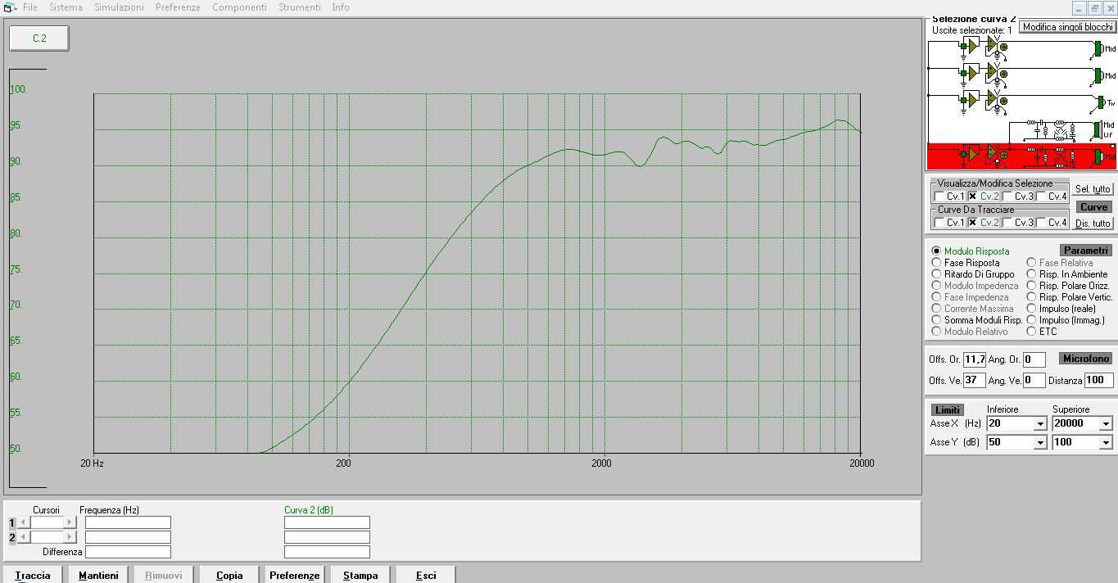Click the cursor 1 slider track
This screenshot has width=1118, height=583.
(47, 522)
